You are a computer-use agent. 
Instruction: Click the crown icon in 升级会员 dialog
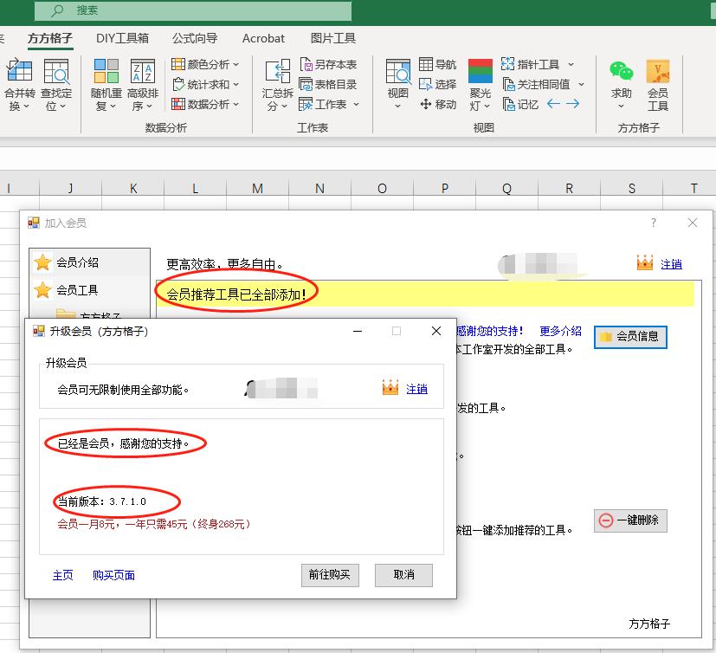click(390, 388)
